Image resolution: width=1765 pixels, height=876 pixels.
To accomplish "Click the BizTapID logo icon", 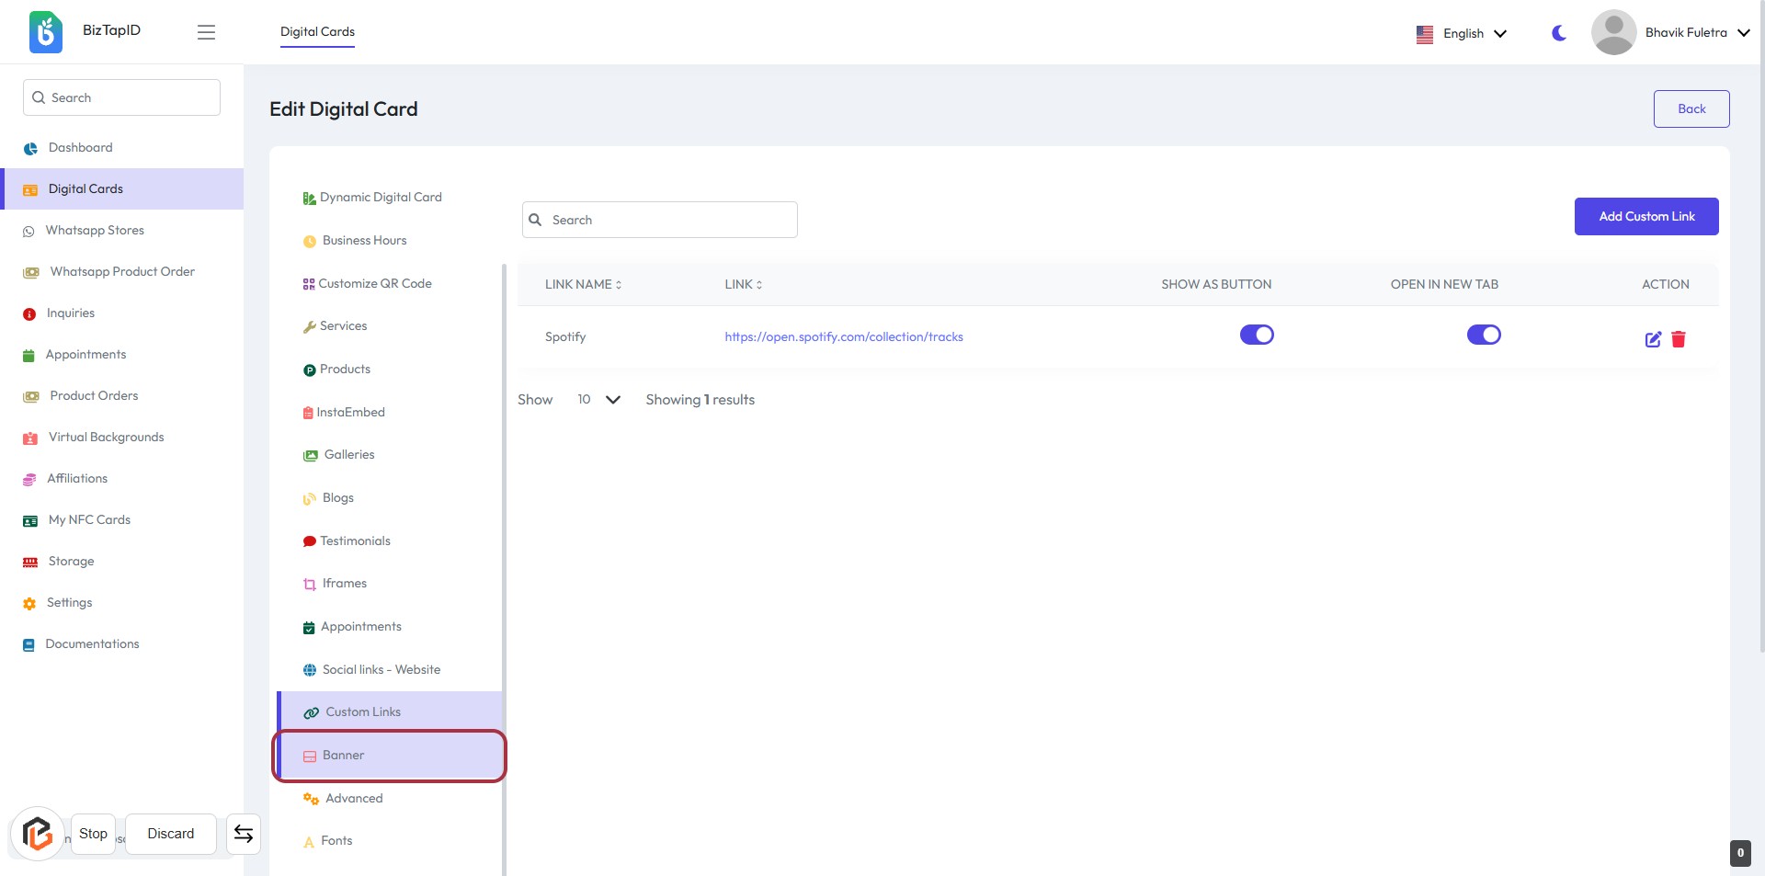I will (x=45, y=32).
